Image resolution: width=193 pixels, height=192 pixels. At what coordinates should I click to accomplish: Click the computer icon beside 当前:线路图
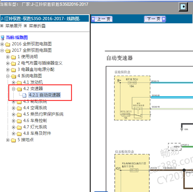tap(3, 38)
